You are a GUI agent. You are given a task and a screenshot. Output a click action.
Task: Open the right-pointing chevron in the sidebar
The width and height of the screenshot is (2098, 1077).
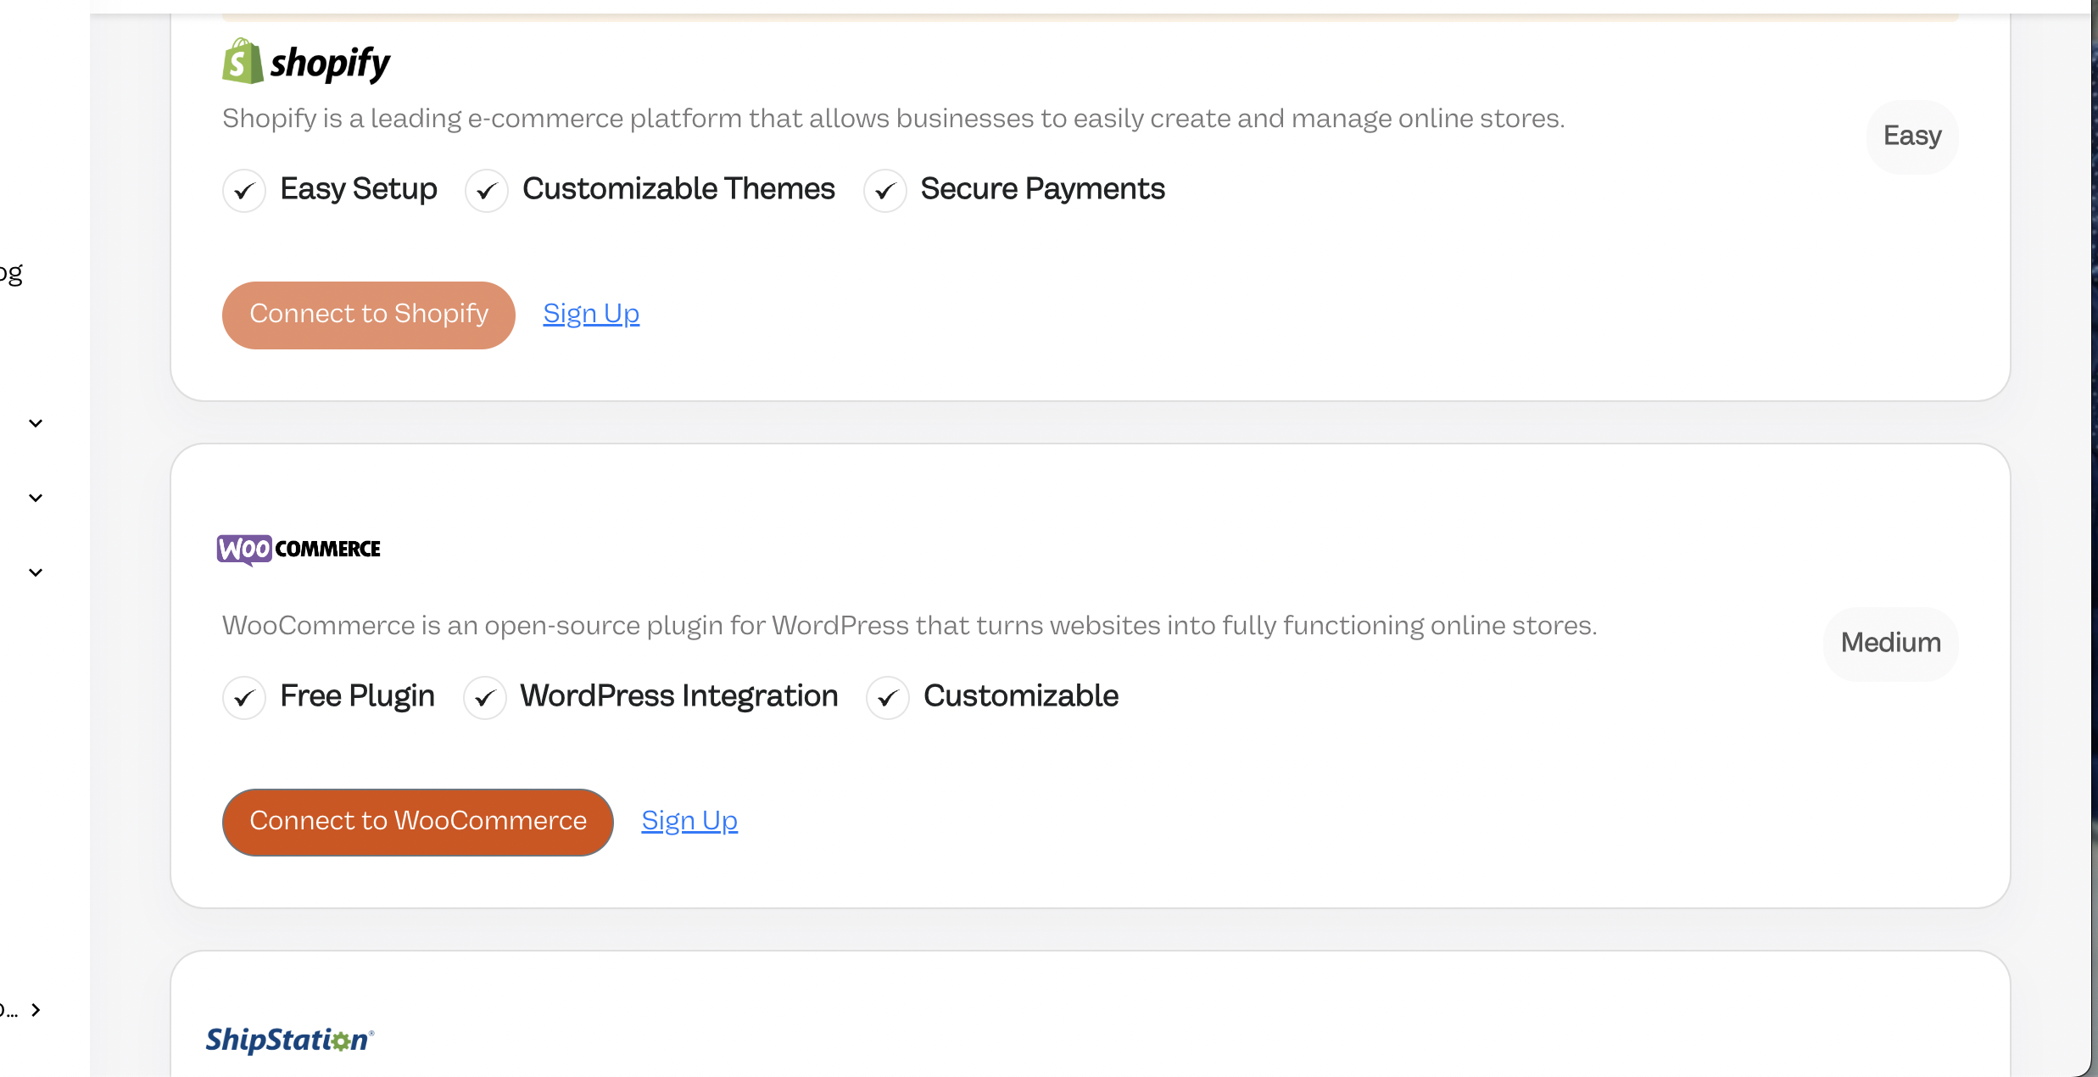(x=36, y=1010)
